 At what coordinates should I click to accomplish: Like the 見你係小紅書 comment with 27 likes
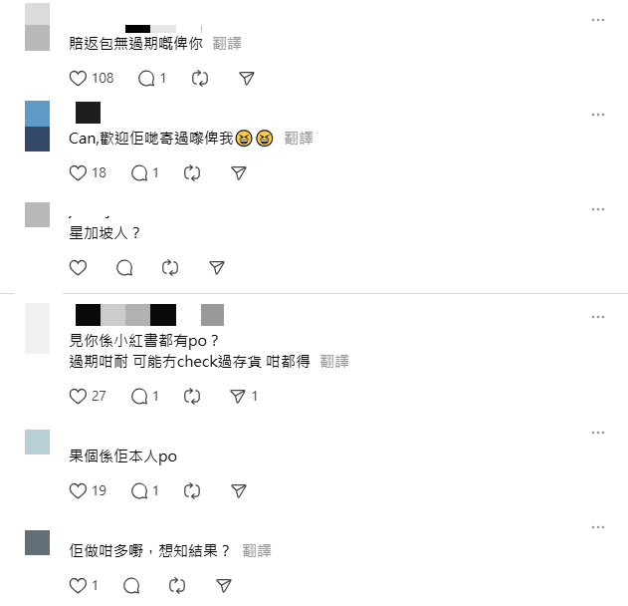point(78,397)
